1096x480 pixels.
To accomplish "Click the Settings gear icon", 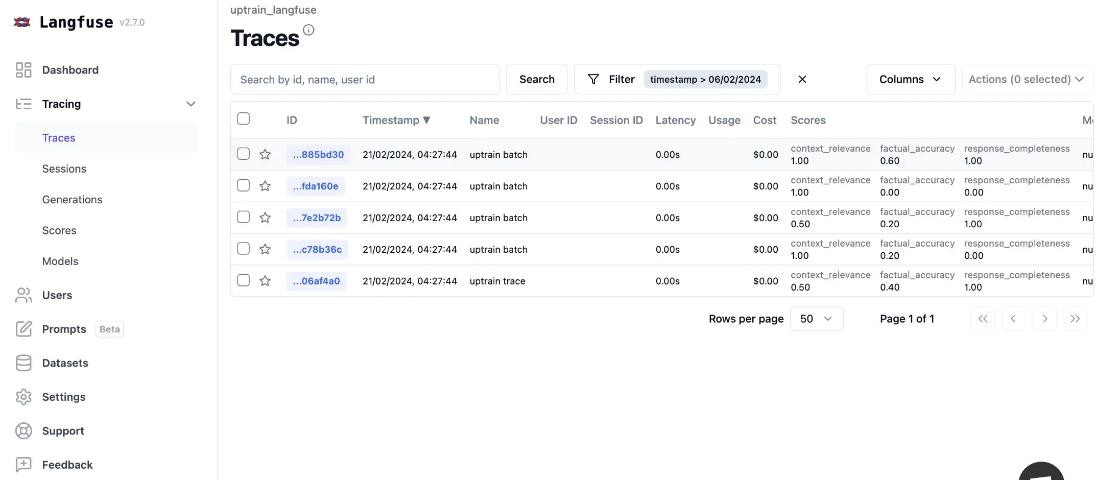I will (23, 397).
